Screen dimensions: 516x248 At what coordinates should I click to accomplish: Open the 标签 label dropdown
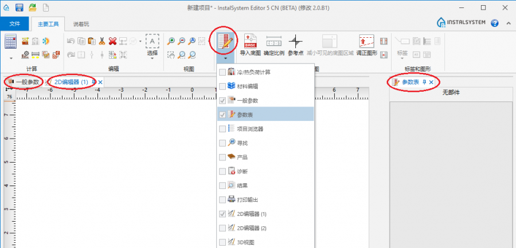pos(402,58)
